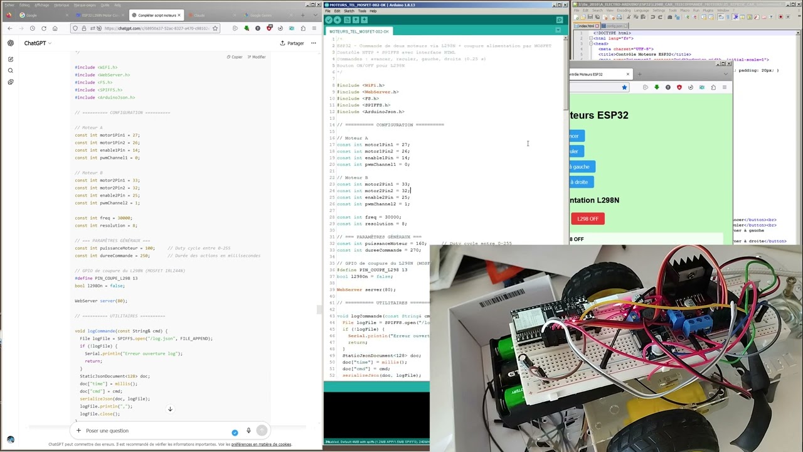803x452 pixels.
Task: Click the uBlock shield icon in Firefox toolbar
Action: coord(269,28)
